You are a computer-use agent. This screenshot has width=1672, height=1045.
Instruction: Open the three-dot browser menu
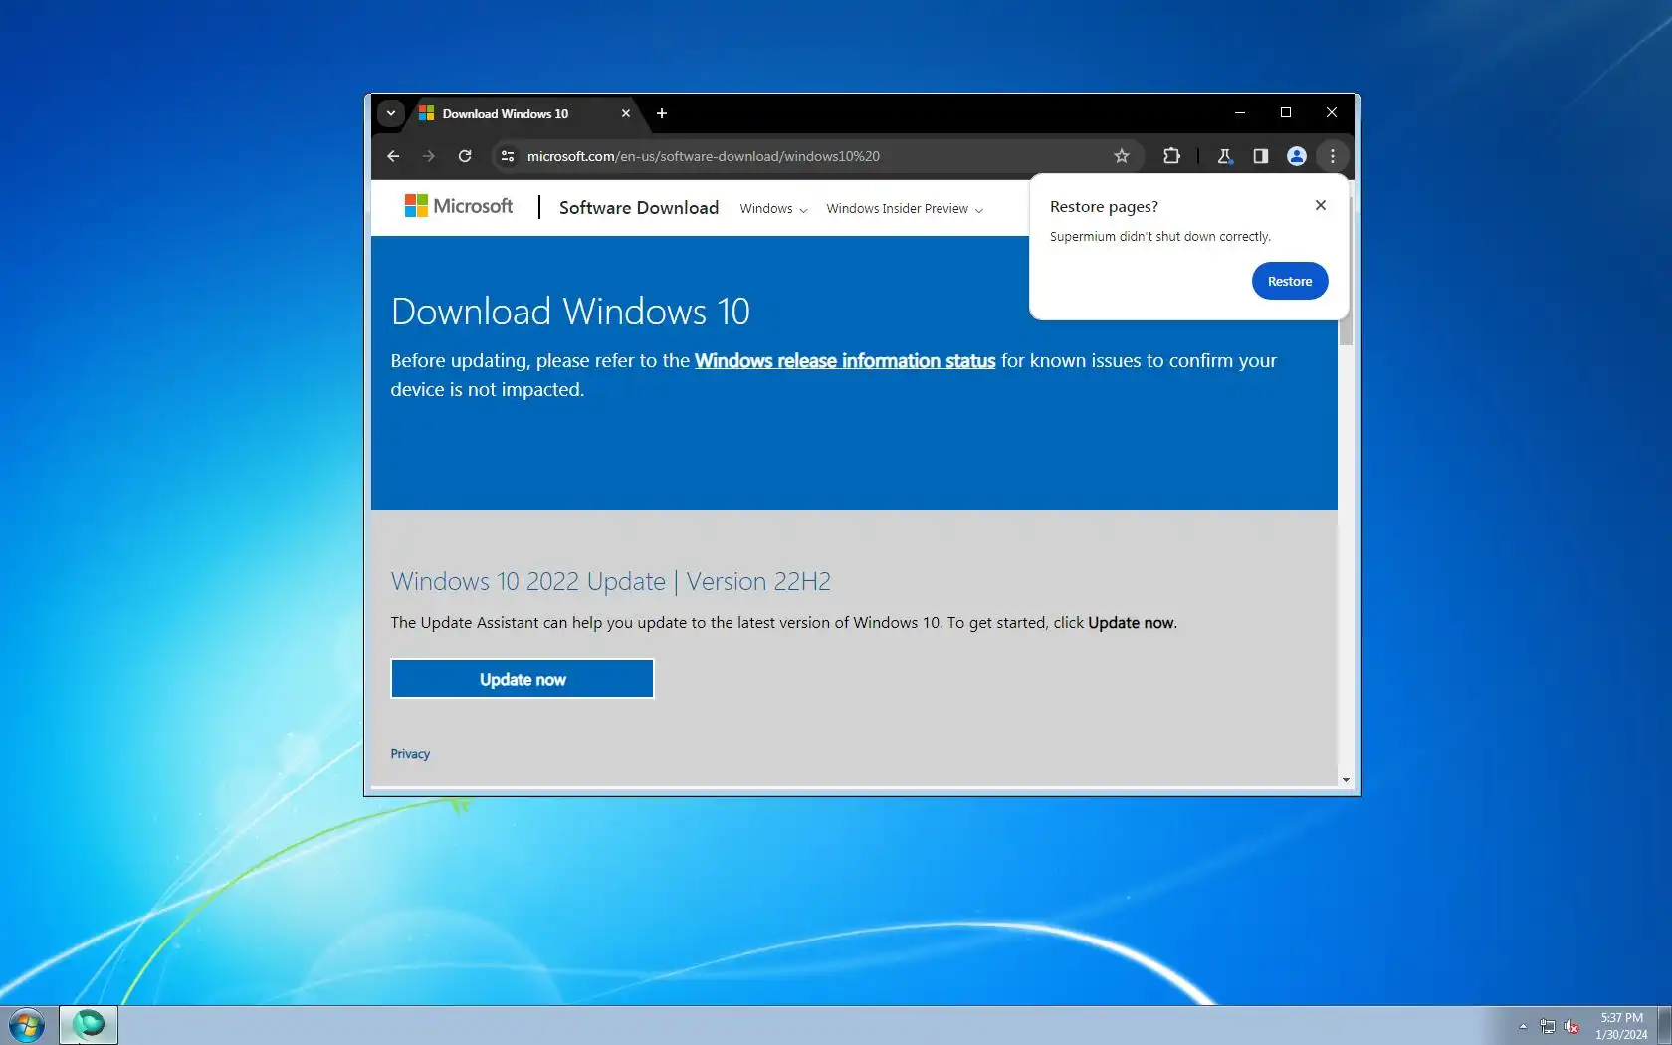tap(1333, 156)
